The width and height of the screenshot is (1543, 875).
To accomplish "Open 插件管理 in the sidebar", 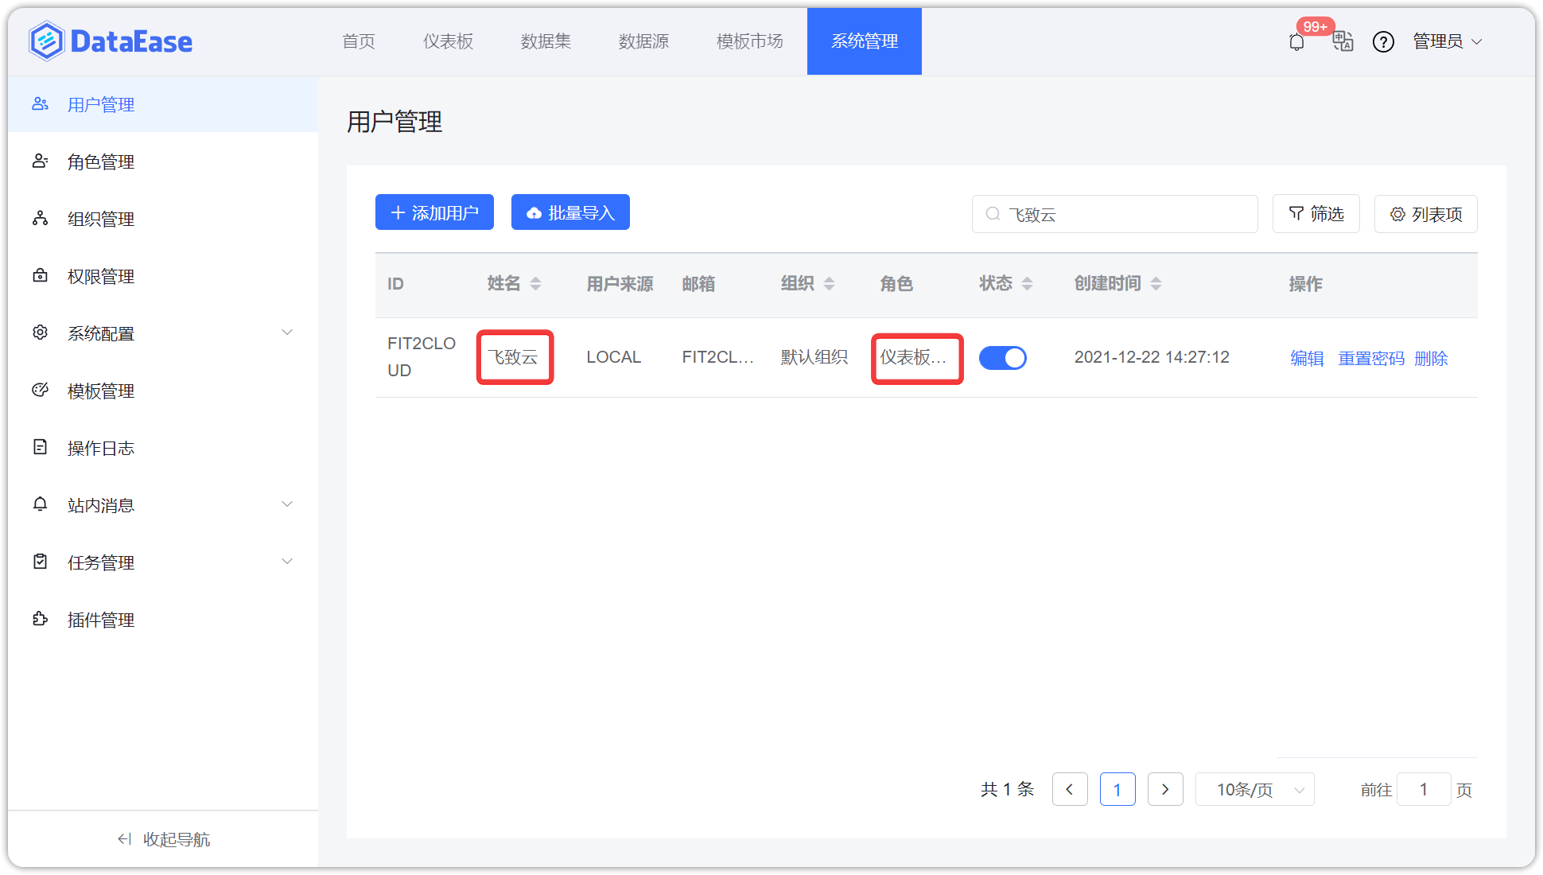I will (163, 619).
